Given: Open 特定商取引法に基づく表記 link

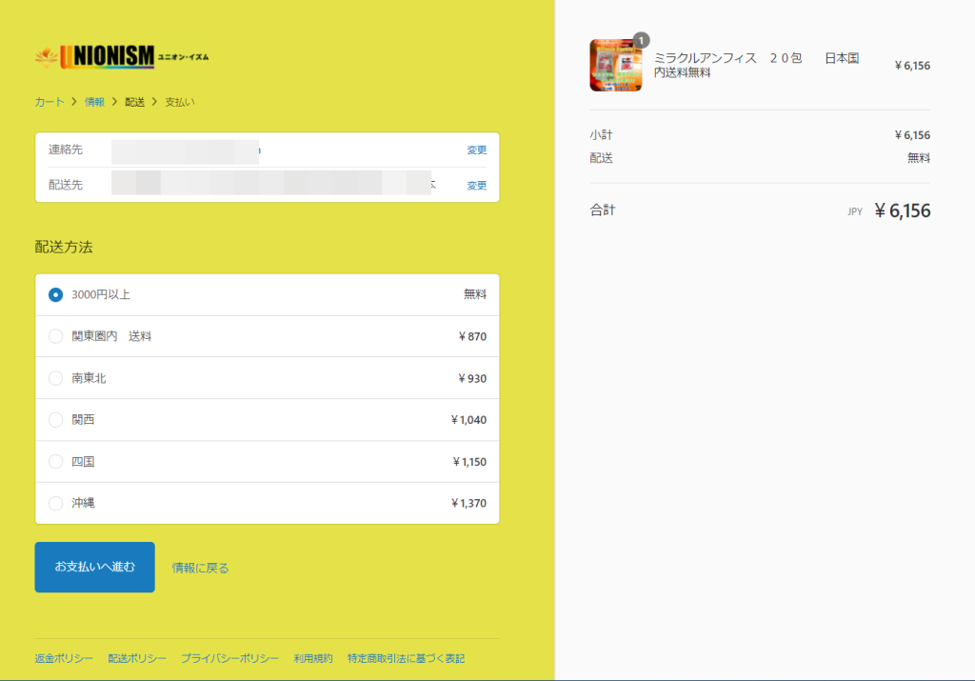Looking at the screenshot, I should point(406,659).
